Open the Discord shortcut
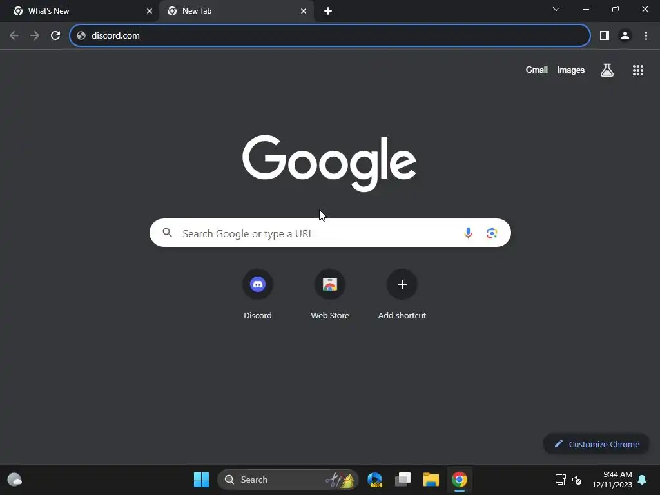 (x=258, y=295)
